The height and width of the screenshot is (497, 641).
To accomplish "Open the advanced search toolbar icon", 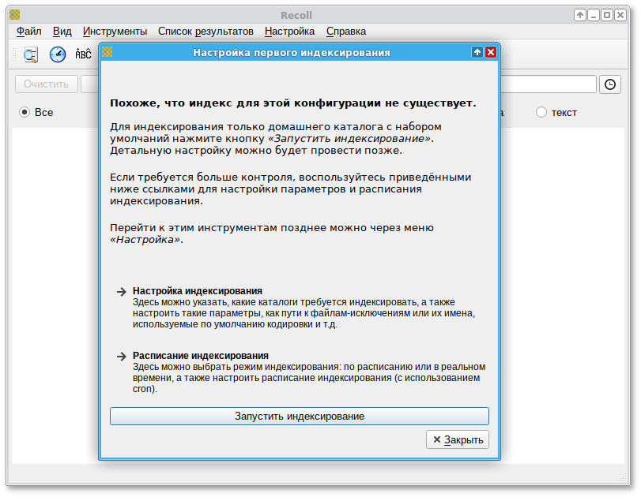I will [x=31, y=54].
